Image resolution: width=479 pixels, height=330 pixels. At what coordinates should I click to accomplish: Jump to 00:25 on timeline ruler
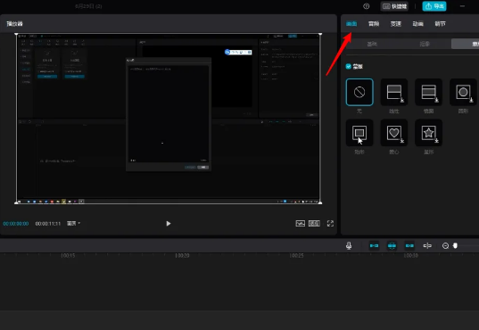pyautogui.click(x=297, y=255)
